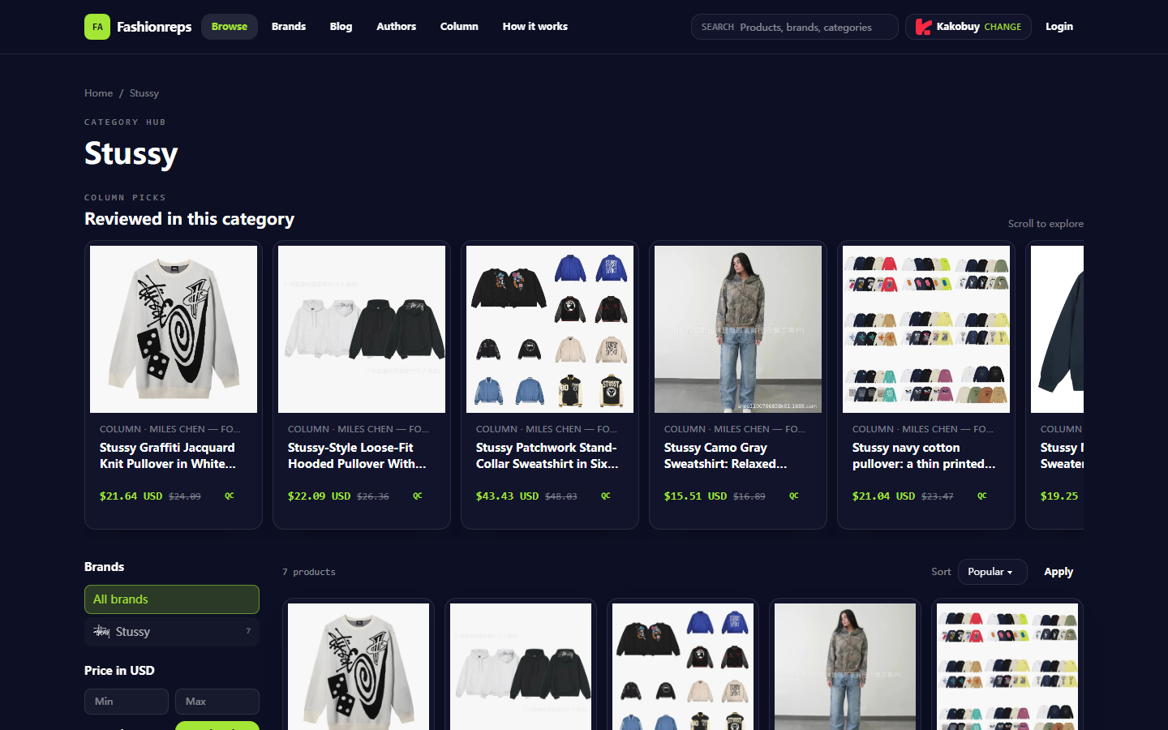Go to the How it works page
The height and width of the screenshot is (730, 1168).
click(x=535, y=27)
